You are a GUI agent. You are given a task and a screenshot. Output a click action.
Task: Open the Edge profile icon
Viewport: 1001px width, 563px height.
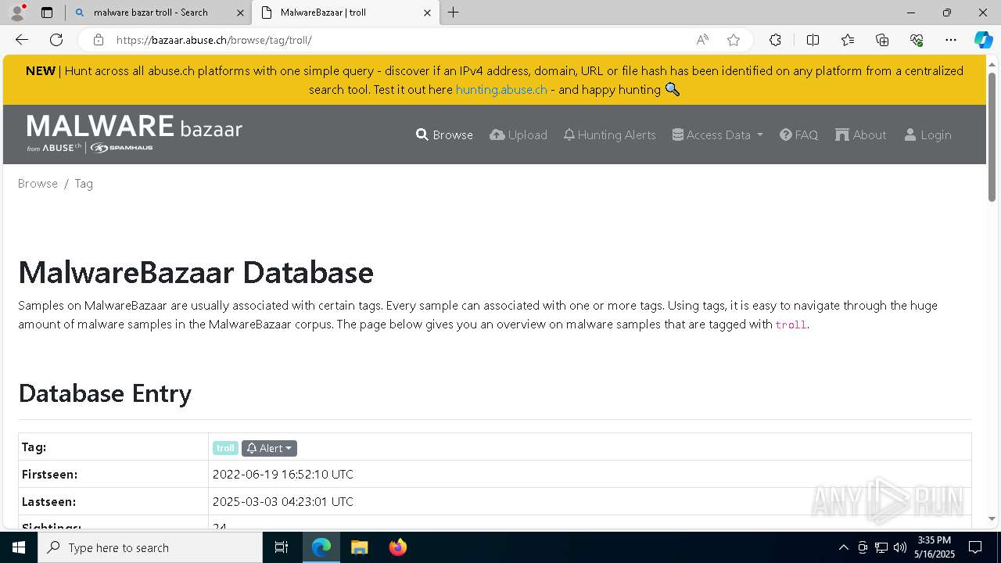(17, 13)
